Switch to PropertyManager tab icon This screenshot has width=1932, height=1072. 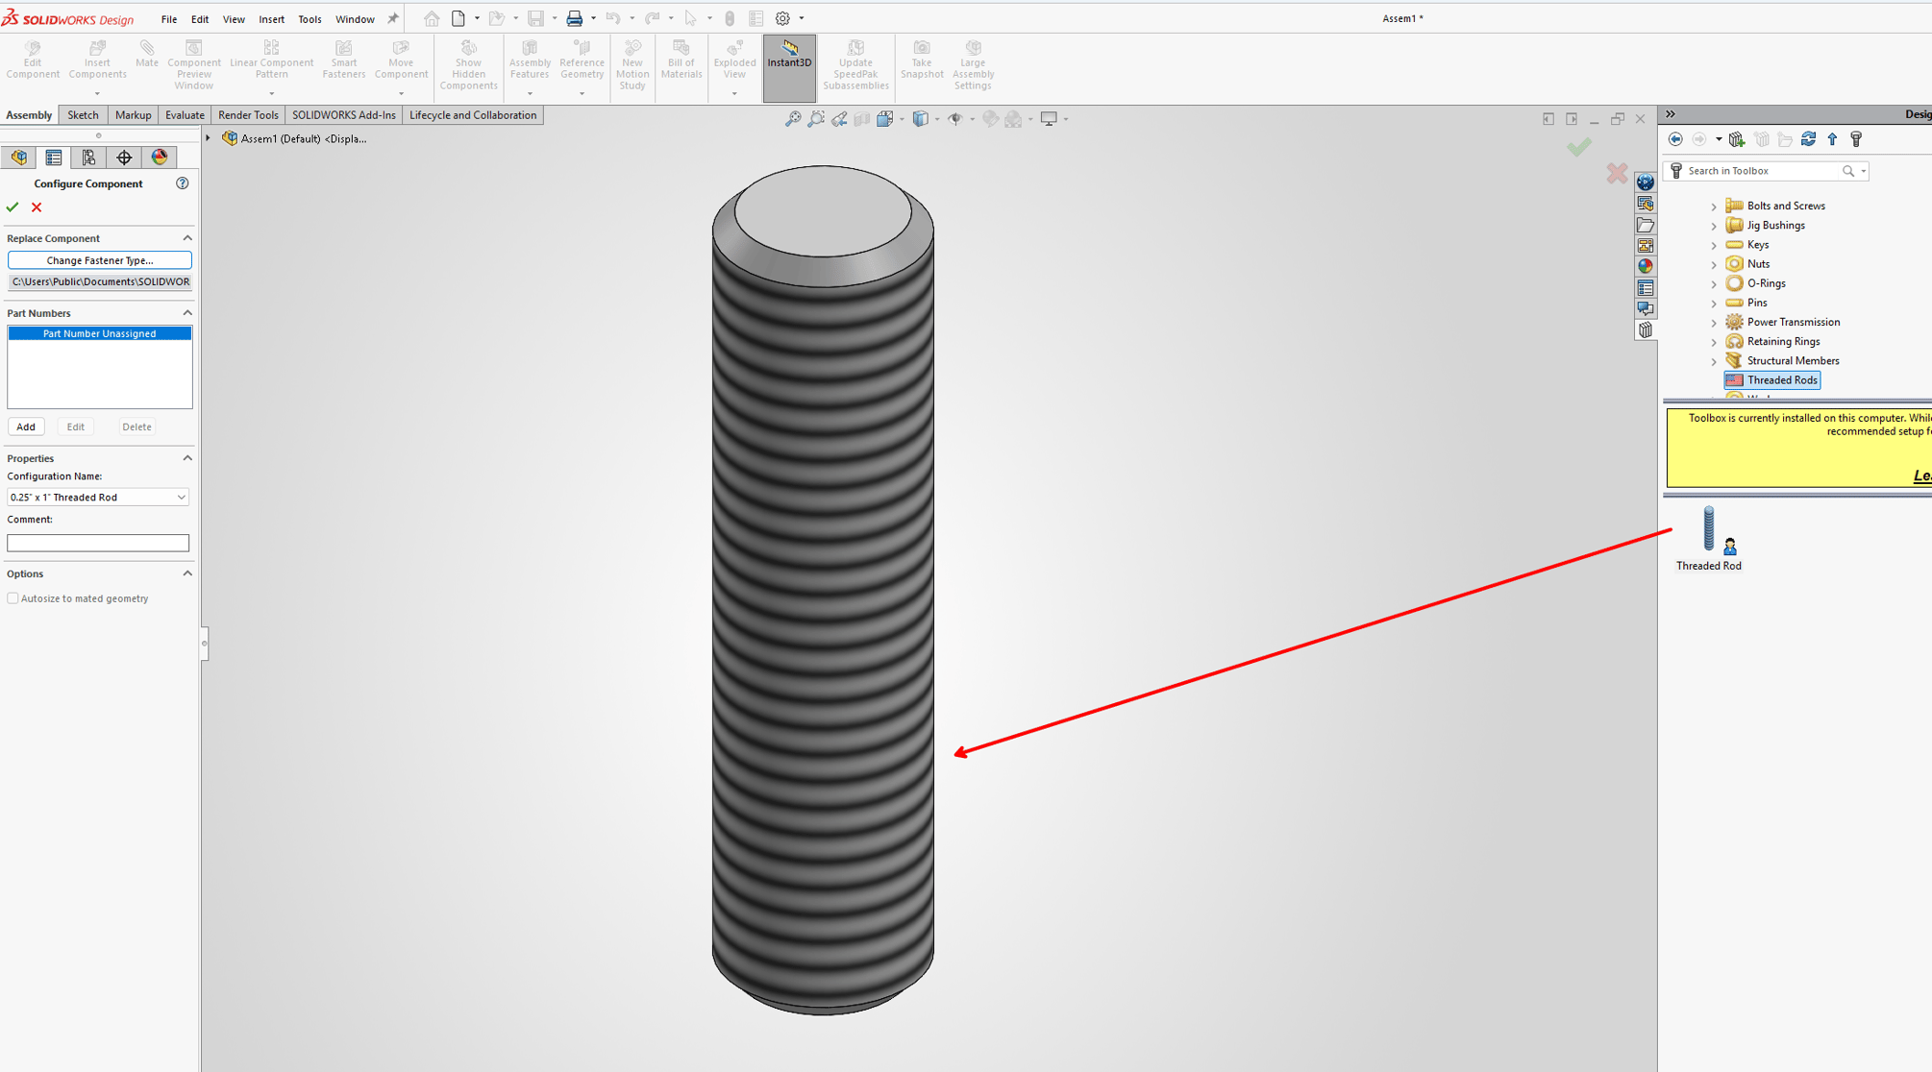click(x=54, y=158)
